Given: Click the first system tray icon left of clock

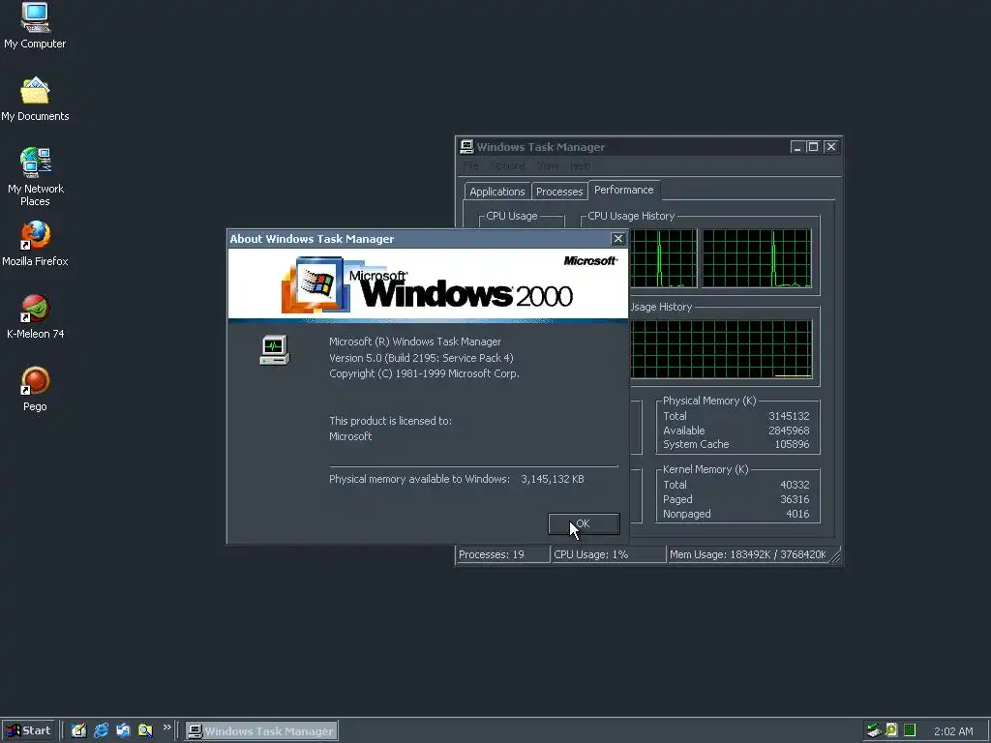Looking at the screenshot, I should [874, 730].
